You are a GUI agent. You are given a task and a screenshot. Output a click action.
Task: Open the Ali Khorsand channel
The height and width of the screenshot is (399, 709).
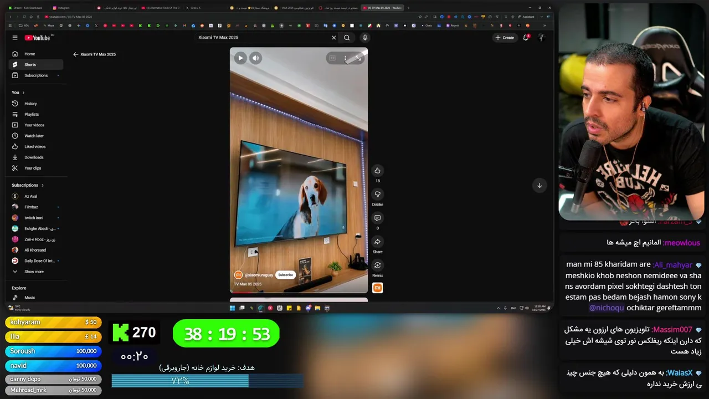(x=37, y=250)
